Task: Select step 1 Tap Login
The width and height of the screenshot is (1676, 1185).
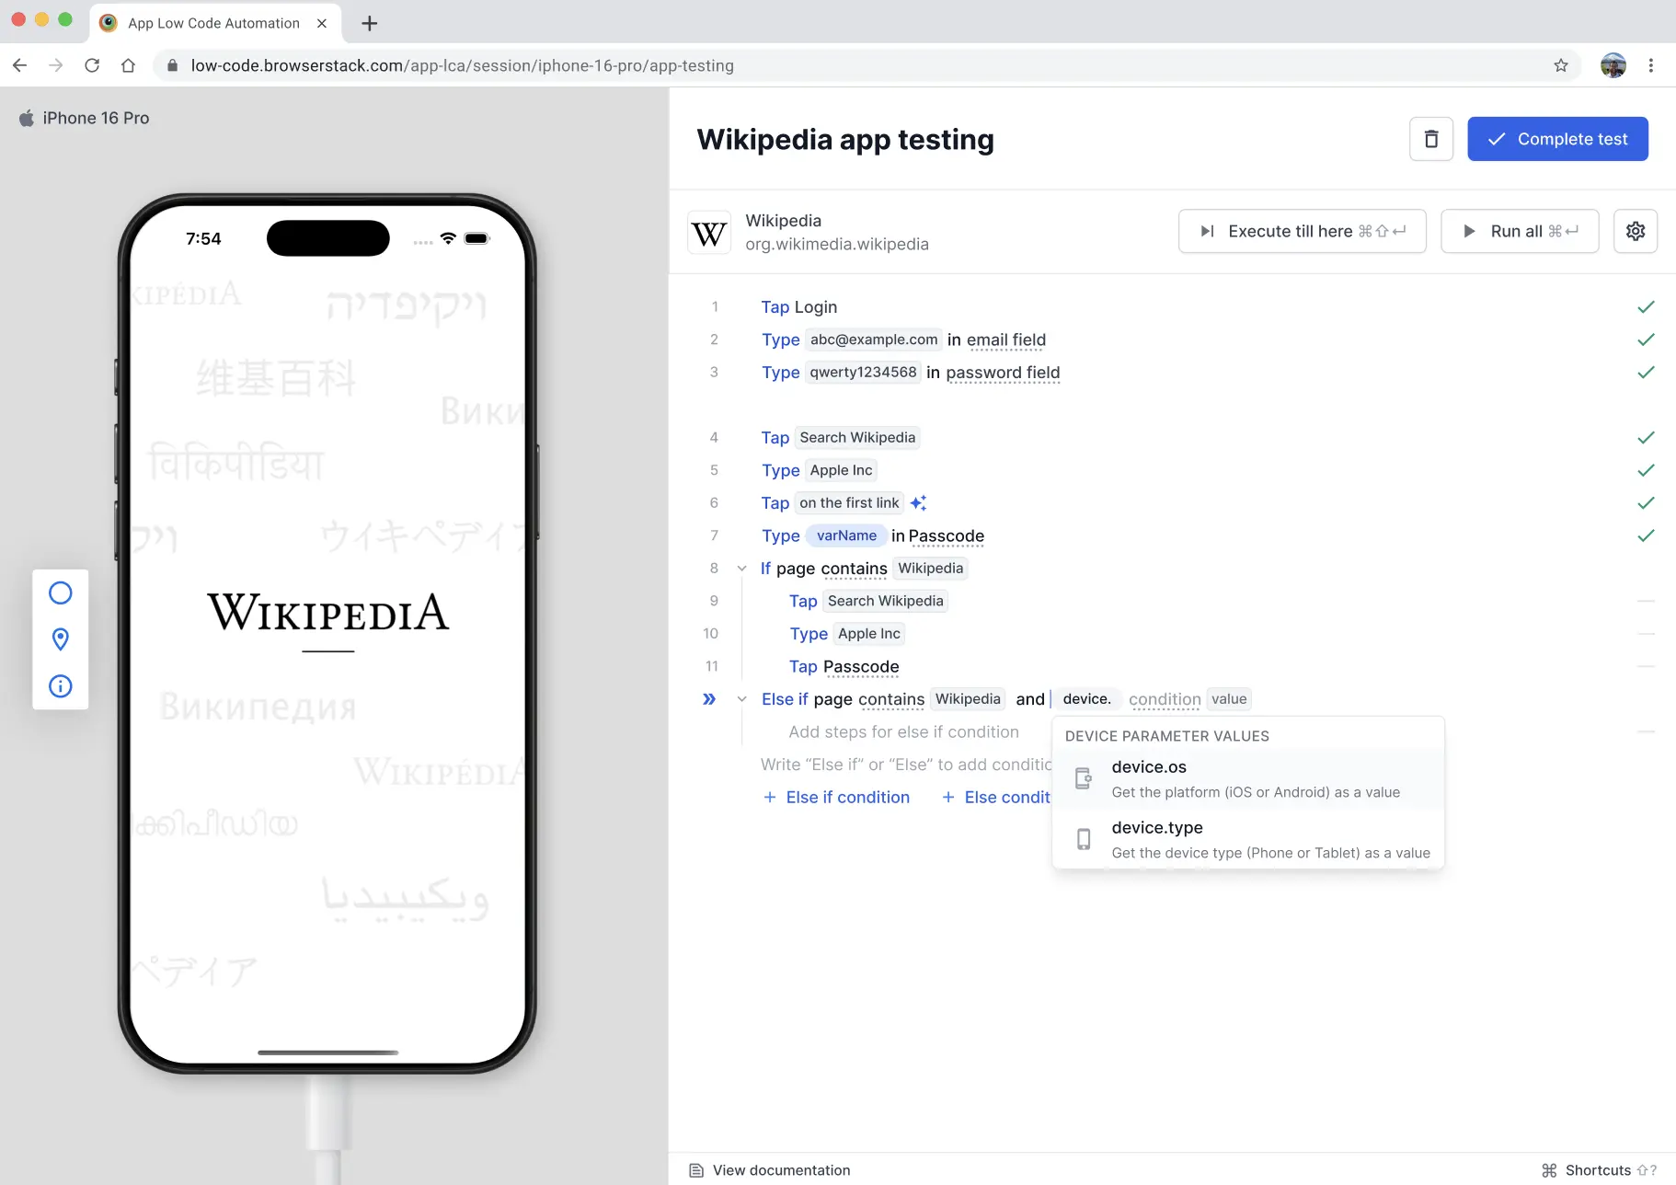Action: pyautogui.click(x=798, y=307)
